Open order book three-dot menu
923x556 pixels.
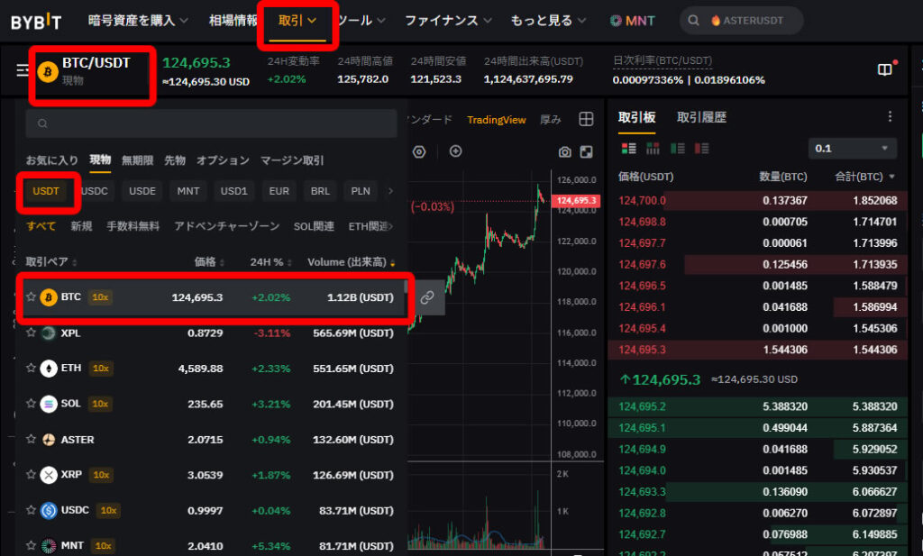coord(890,117)
